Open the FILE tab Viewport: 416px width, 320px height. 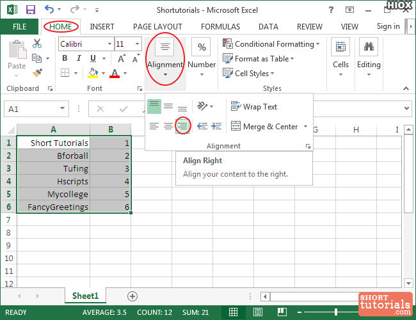[19, 26]
